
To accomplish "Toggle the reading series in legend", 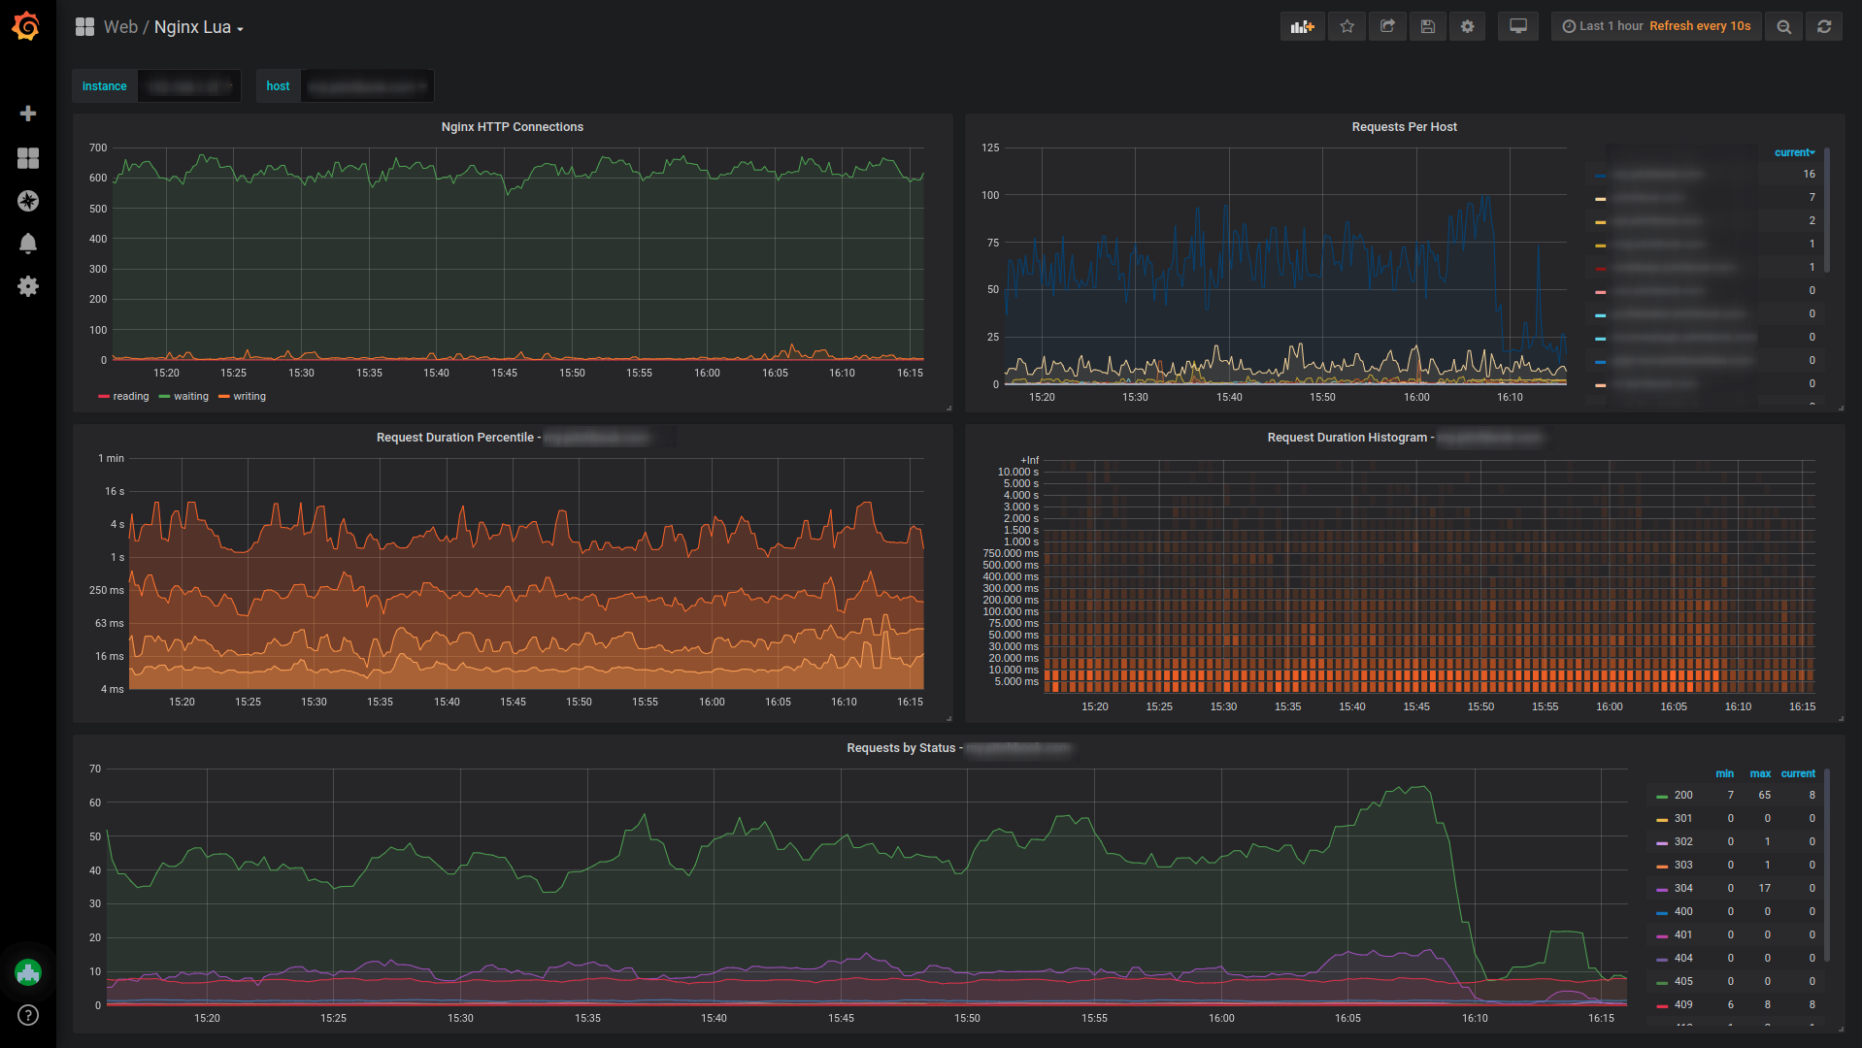I will coord(130,396).
